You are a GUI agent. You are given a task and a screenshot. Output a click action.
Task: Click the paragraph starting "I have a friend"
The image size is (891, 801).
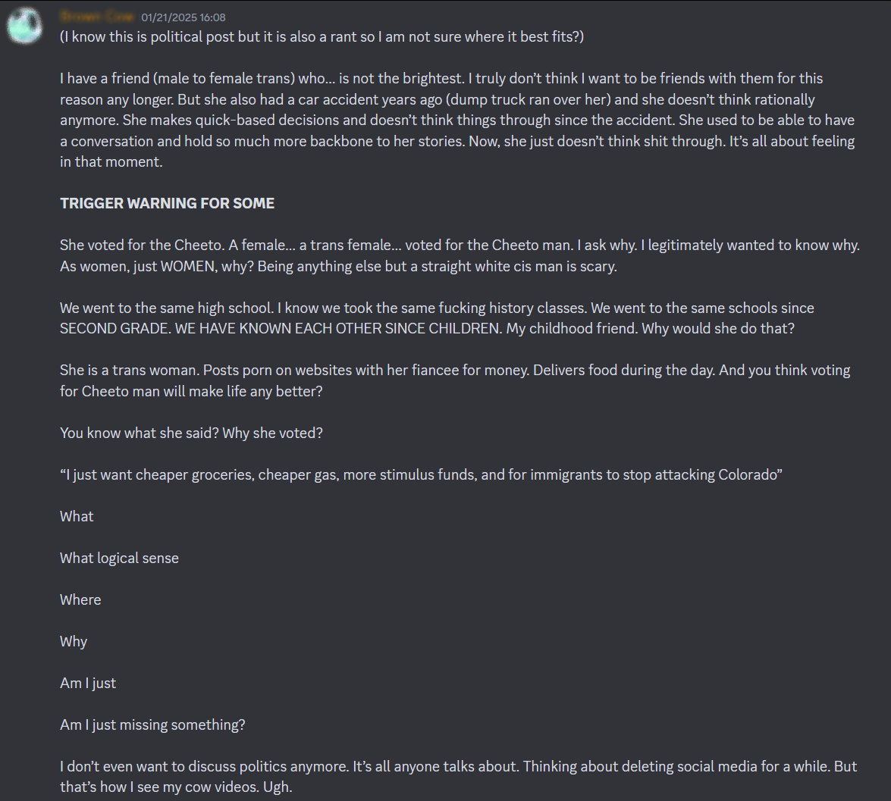457,120
